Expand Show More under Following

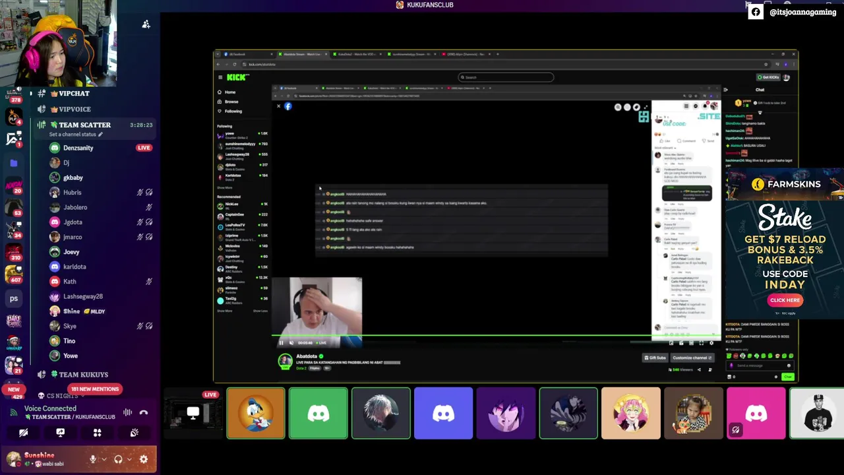click(225, 187)
